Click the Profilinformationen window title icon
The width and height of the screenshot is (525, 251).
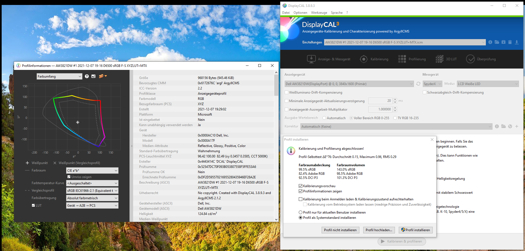point(18,66)
